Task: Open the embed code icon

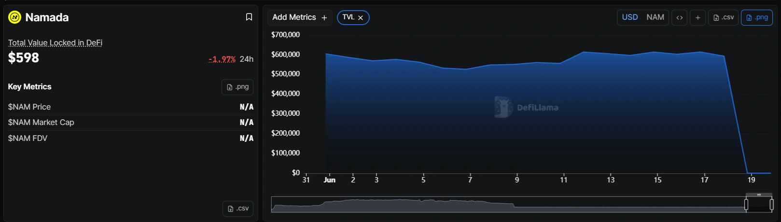Action: point(680,18)
